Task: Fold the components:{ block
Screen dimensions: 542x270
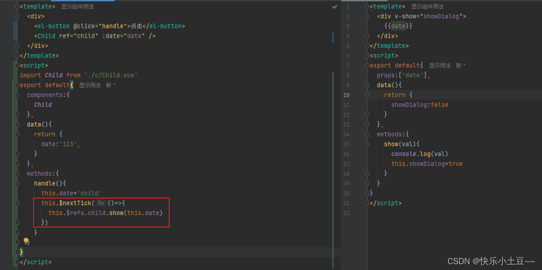Action: (x=17, y=95)
